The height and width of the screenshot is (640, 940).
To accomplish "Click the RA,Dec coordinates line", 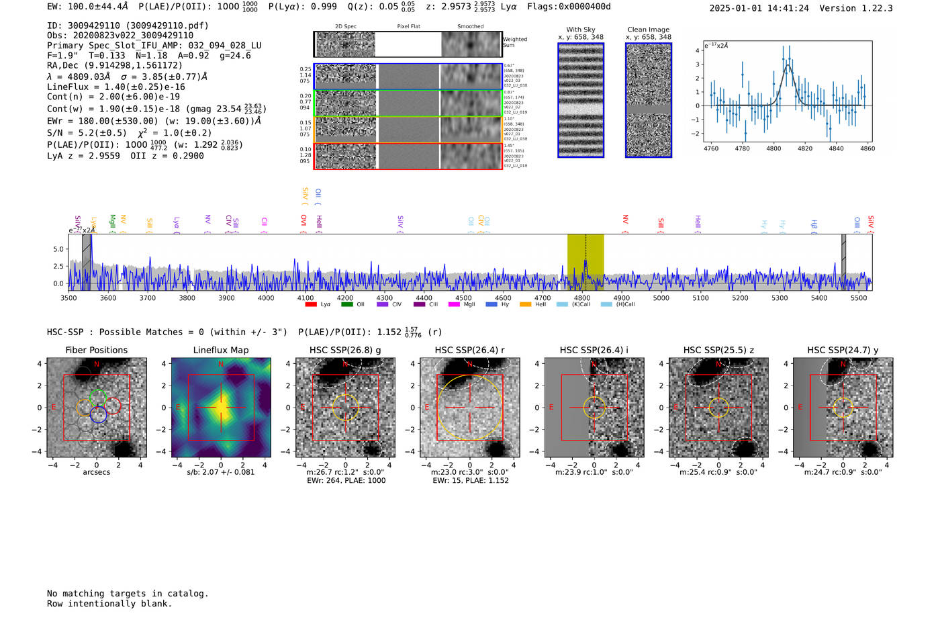I will click(115, 65).
